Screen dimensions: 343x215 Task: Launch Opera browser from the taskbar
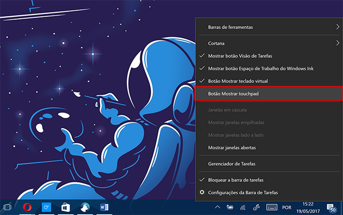click(27, 207)
